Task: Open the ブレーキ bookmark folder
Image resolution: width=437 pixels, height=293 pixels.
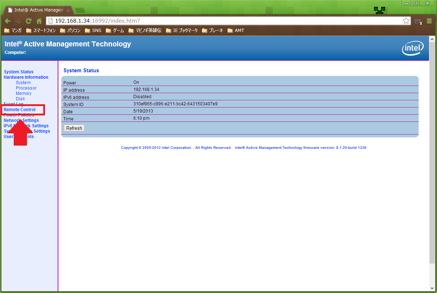Action: 213,31
